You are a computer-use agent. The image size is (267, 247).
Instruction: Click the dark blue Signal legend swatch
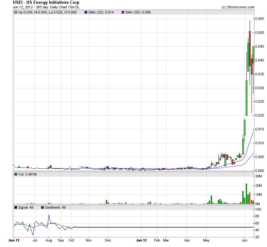point(16,207)
